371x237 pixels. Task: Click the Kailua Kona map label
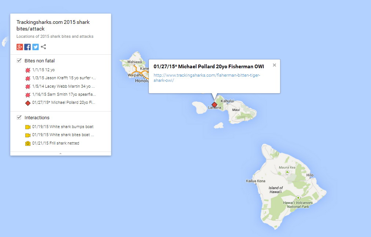click(256, 181)
